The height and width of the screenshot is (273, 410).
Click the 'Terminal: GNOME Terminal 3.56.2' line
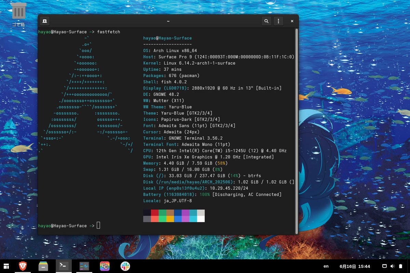(x=183, y=138)
